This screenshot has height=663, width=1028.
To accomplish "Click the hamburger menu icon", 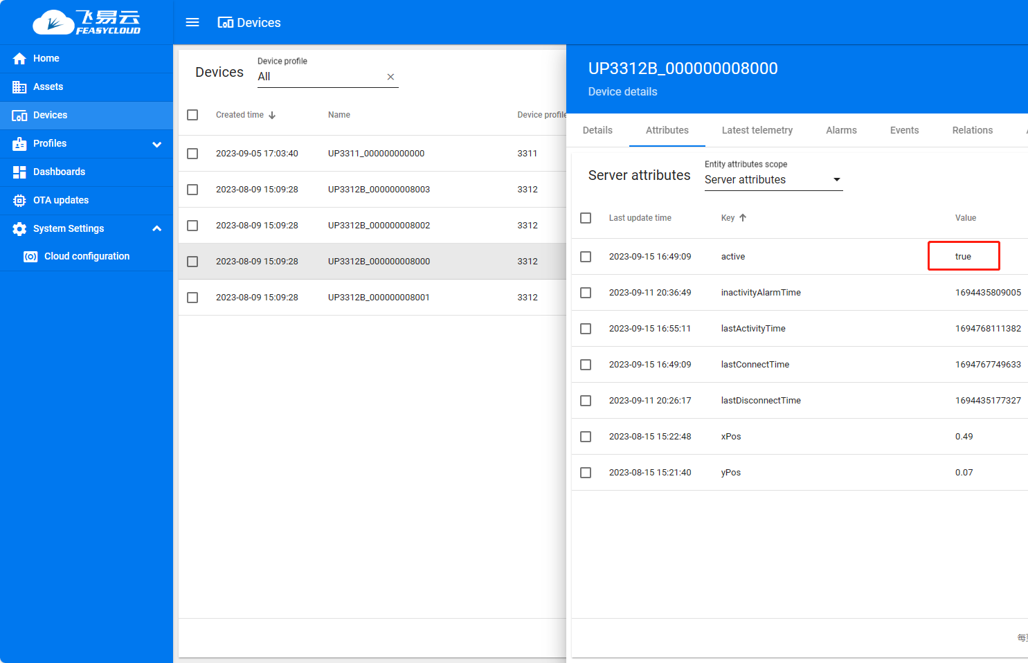I will 192,23.
